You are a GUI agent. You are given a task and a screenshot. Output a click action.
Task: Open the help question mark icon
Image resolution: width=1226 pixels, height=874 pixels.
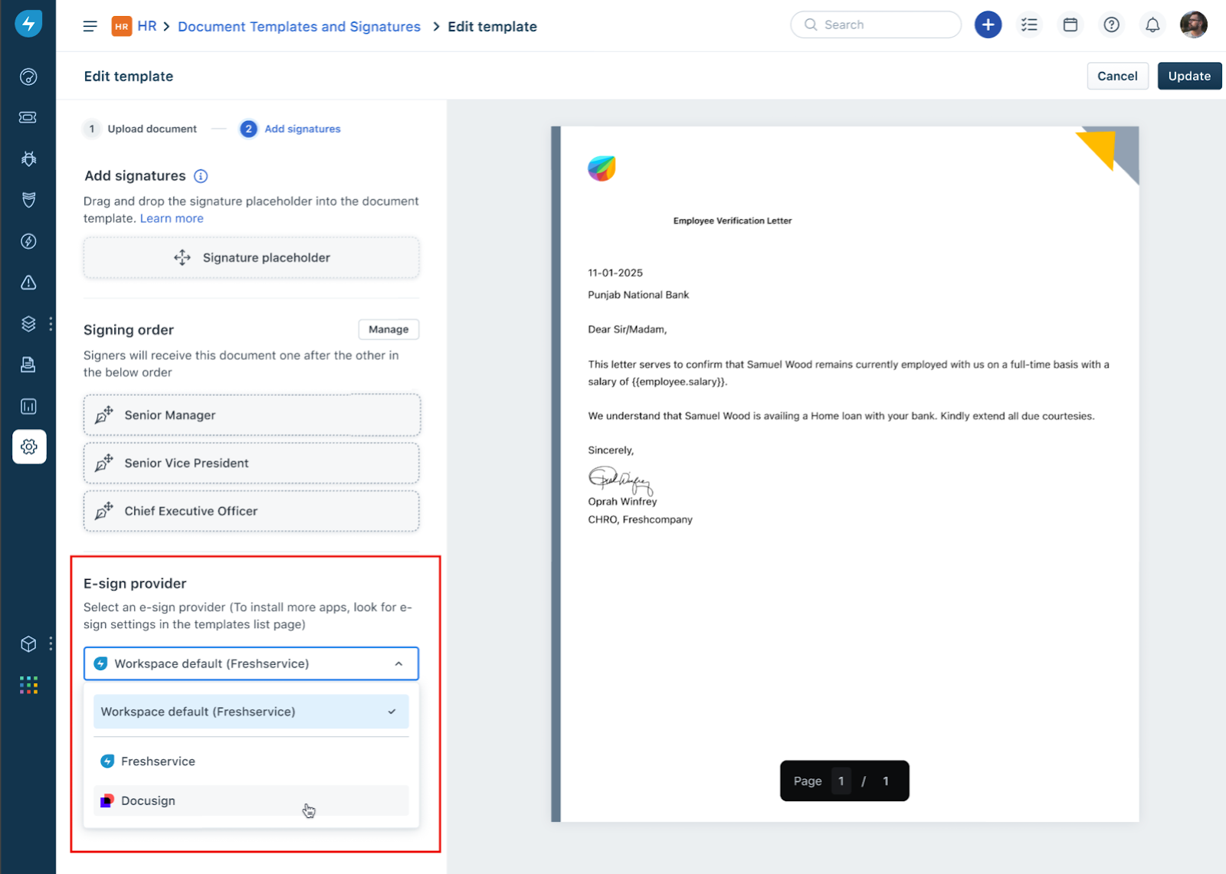[x=1111, y=25]
